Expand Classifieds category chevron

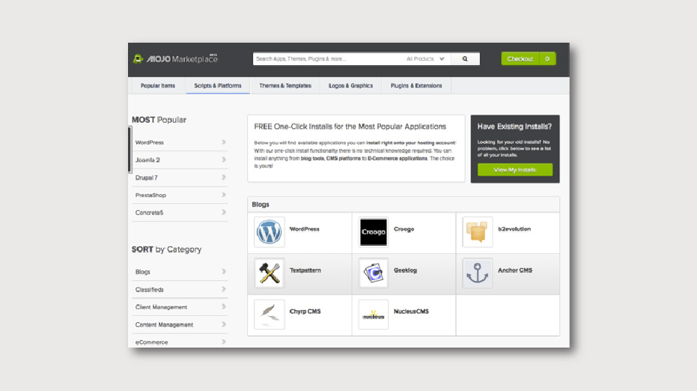[x=224, y=289]
